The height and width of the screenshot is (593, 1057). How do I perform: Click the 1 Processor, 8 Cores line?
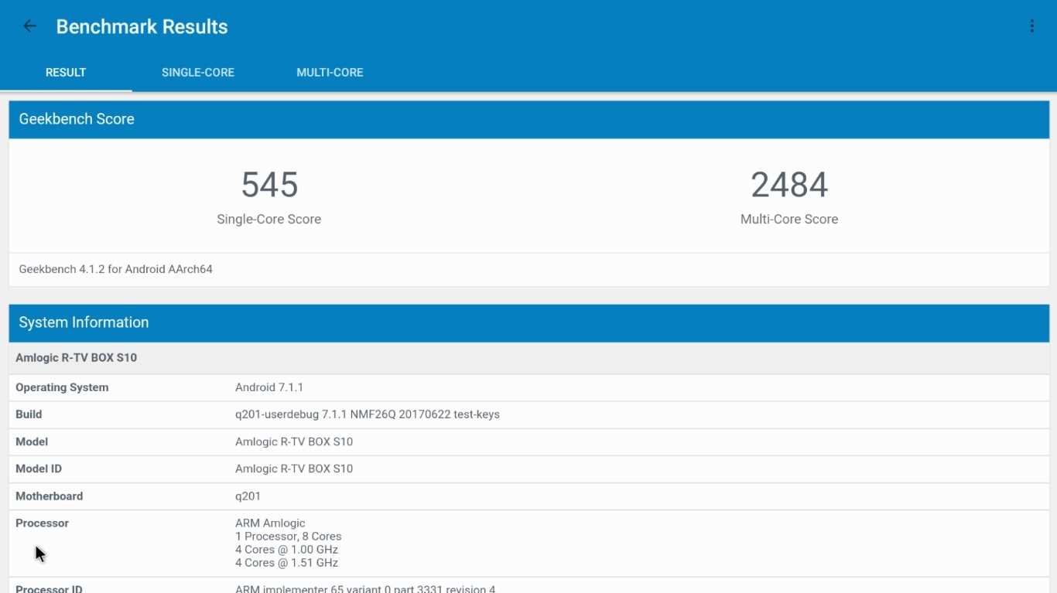[x=289, y=536]
